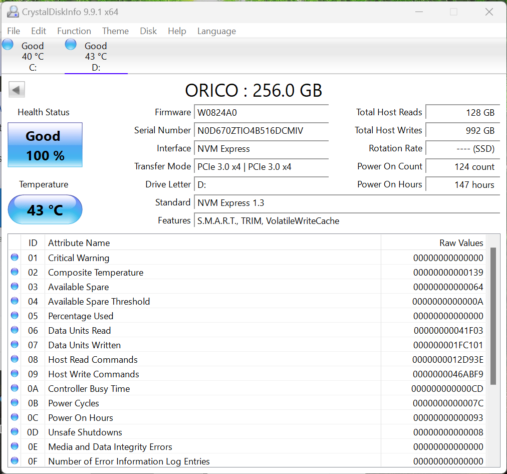Image resolution: width=507 pixels, height=474 pixels.
Task: Click the previous disk arrow button
Action: coord(17,90)
